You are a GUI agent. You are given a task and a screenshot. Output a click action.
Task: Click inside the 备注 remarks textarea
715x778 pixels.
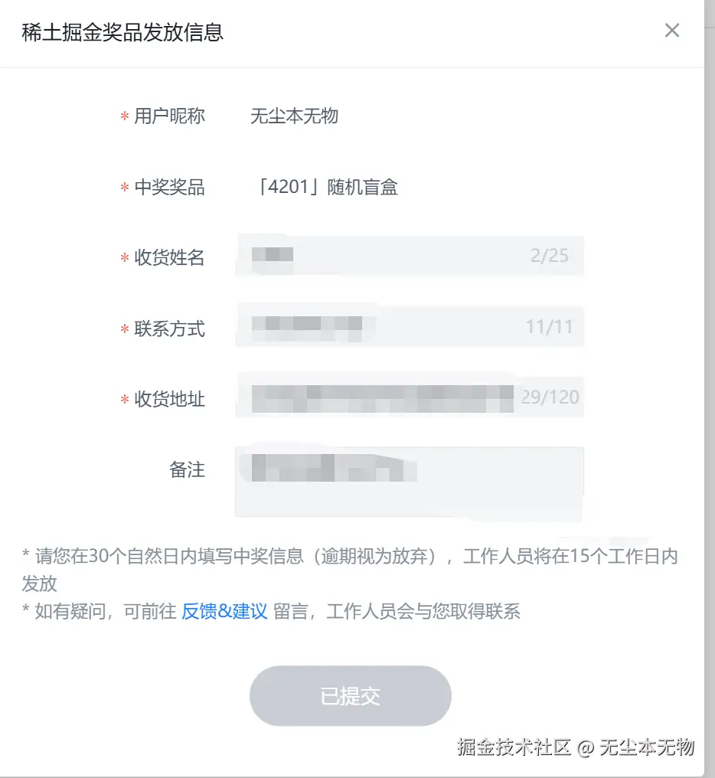pyautogui.click(x=410, y=475)
